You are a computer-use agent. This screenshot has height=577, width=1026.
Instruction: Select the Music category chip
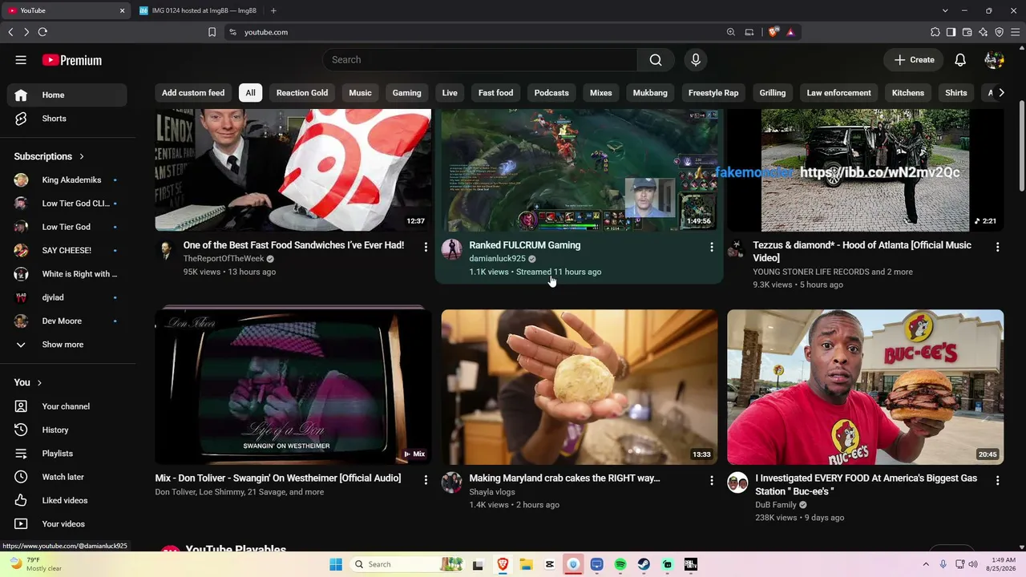(x=361, y=93)
